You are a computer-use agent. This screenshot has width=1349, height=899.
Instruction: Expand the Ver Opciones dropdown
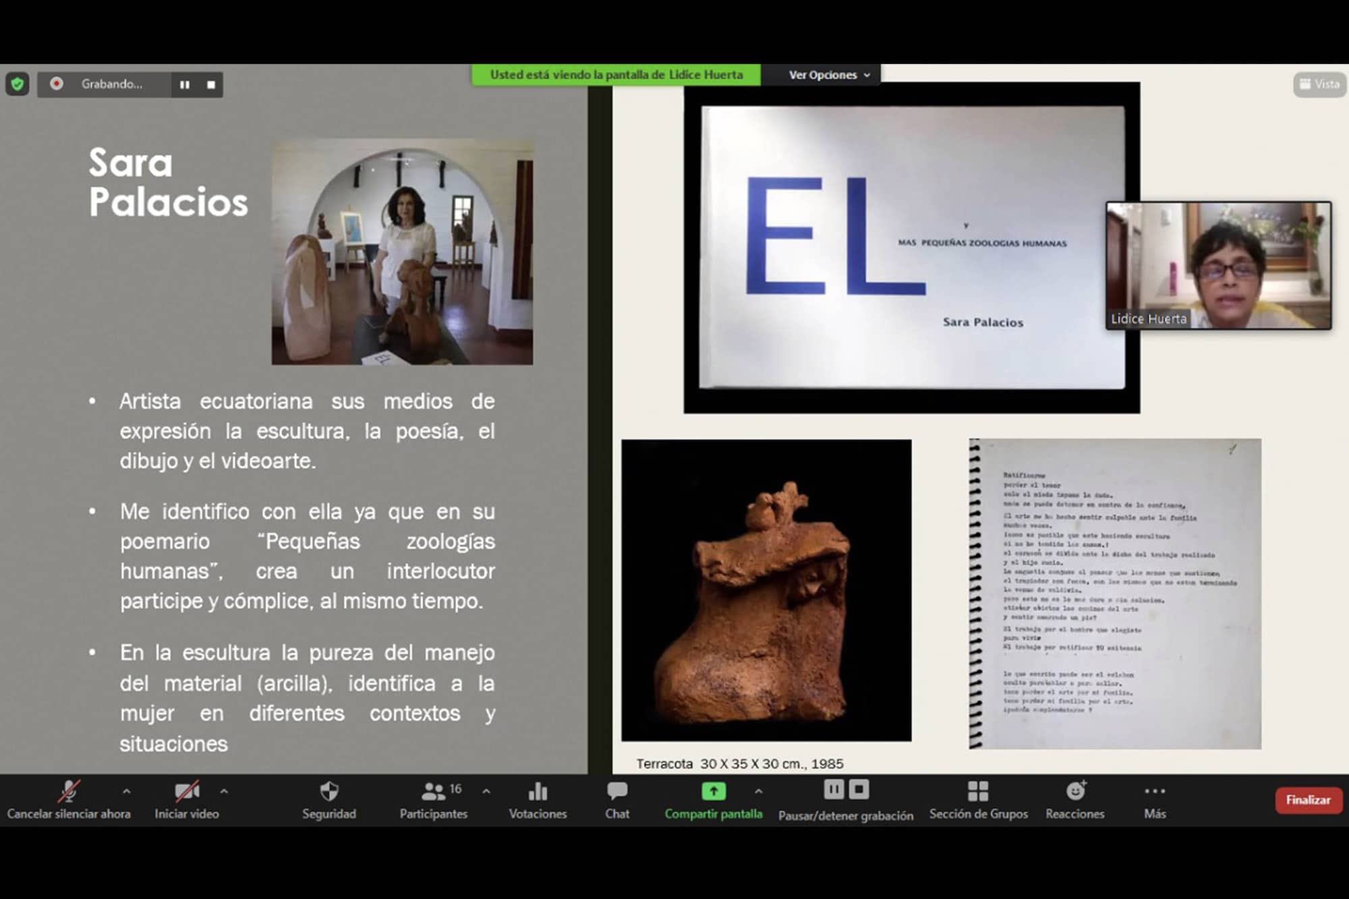pos(829,75)
